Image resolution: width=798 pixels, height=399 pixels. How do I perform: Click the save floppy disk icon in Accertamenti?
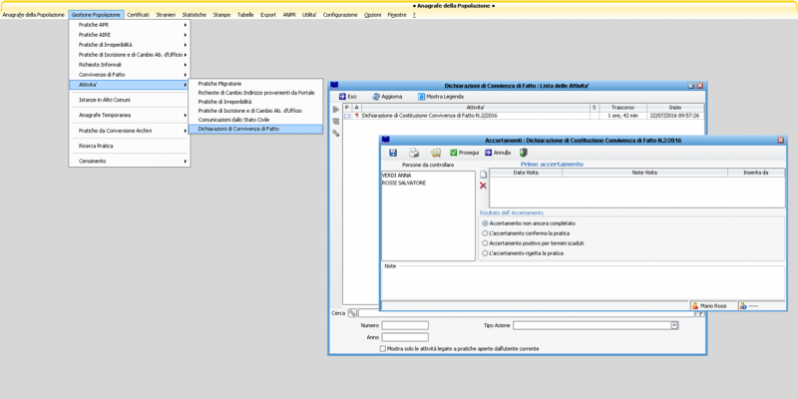click(x=393, y=153)
